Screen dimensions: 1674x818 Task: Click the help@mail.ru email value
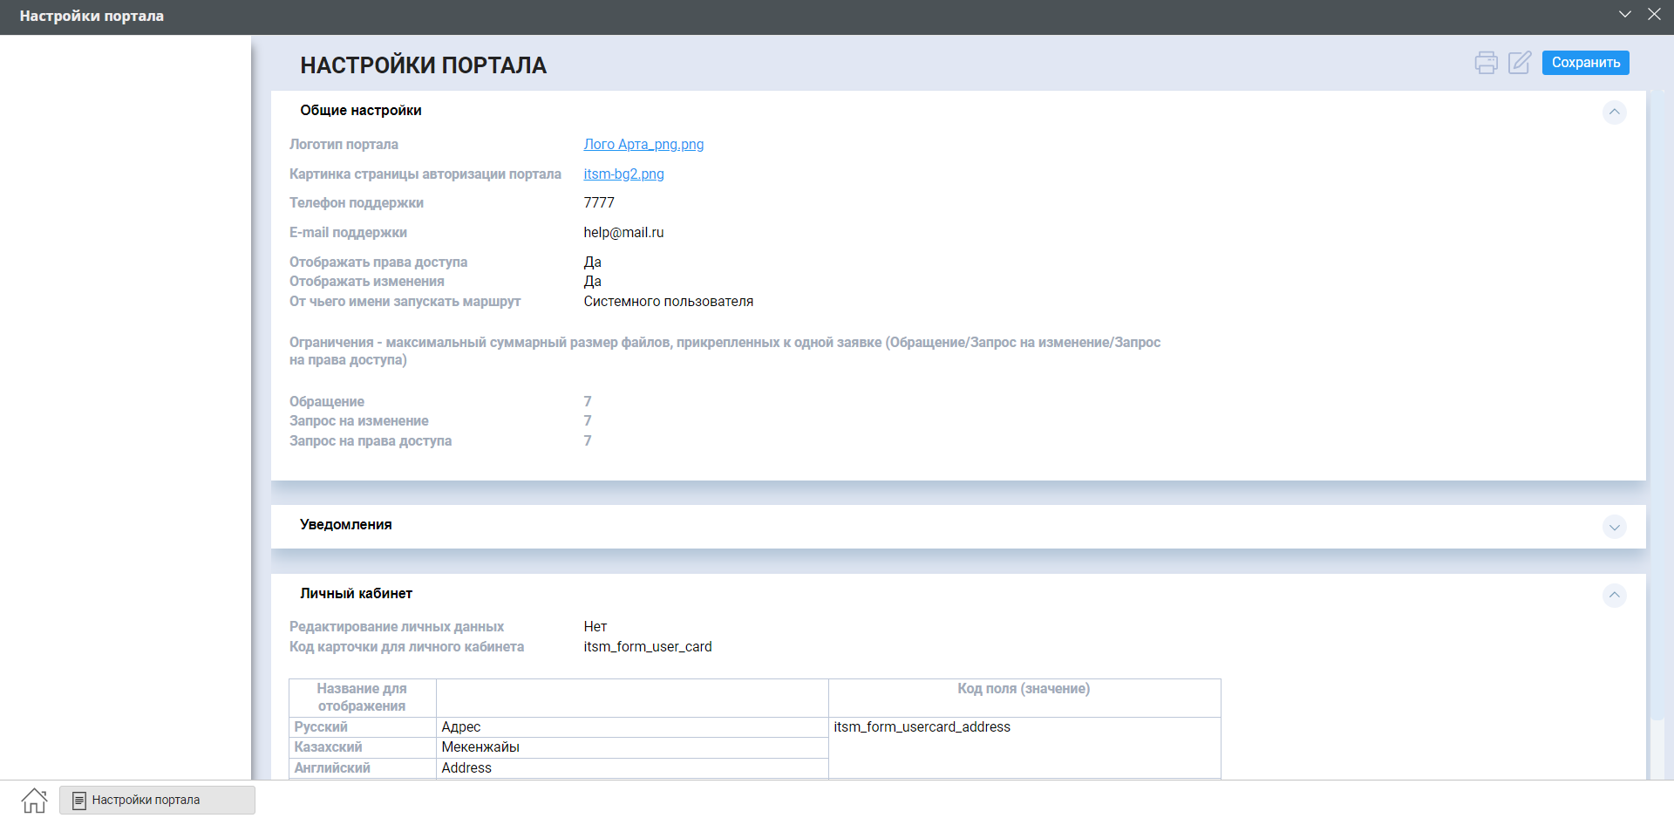[x=623, y=233]
